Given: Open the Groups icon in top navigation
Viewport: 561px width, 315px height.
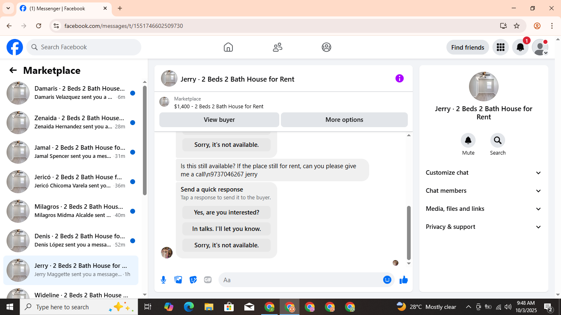Looking at the screenshot, I should tap(326, 47).
